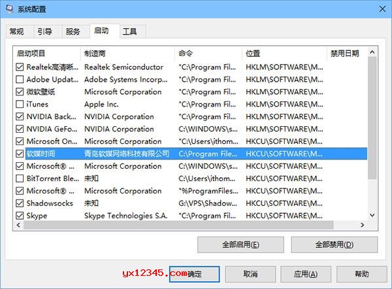Click the 应用(A) button
392x289 pixels.
coord(306,274)
